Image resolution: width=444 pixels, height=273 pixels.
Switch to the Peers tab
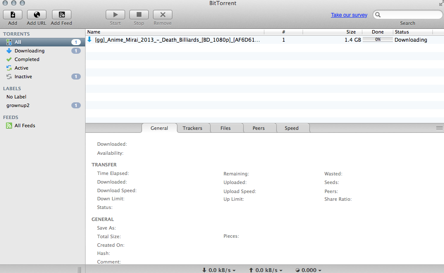coord(258,128)
